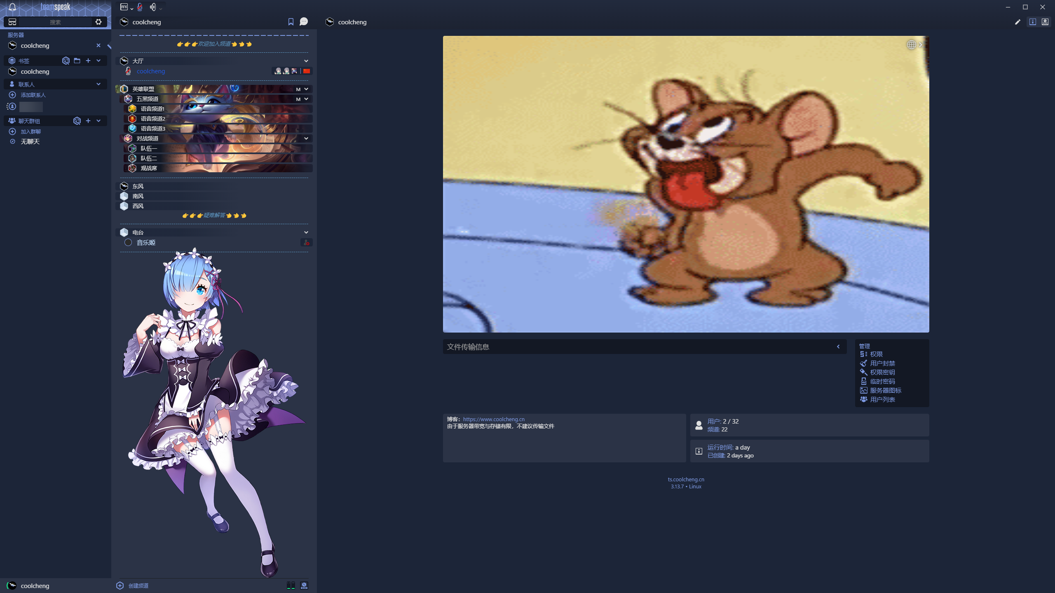Image resolution: width=1055 pixels, height=593 pixels.
Task: Search chat groups icon in 聊天群组
Action: (77, 121)
